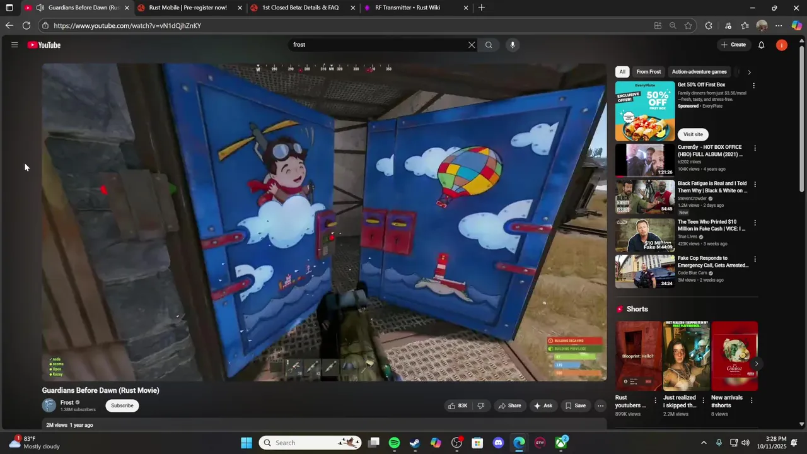Open Fake Cop Responds video thumbnail
Viewport: 807px width, 454px height.
(x=645, y=271)
